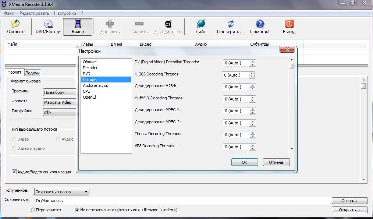Click the VP8 Decoding Threads value field

(236, 147)
